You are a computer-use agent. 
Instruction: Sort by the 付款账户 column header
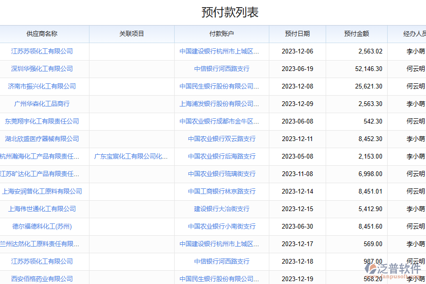(x=222, y=34)
